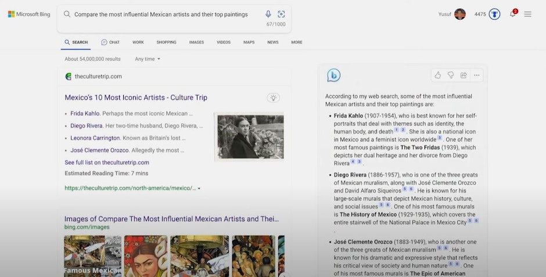Click theculturetrip.com domain text
Image resolution: width=546 pixels, height=277 pixels.
[98, 77]
